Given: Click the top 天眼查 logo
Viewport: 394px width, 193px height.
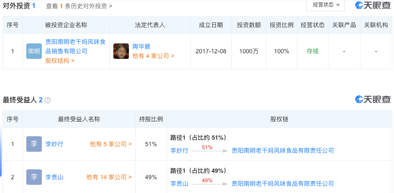Looking at the screenshot, I should pyautogui.click(x=373, y=5).
